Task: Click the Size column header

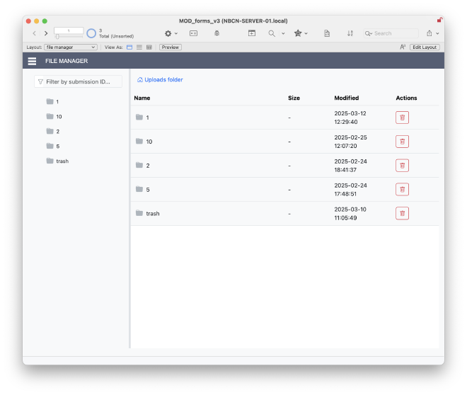Action: 294,98
